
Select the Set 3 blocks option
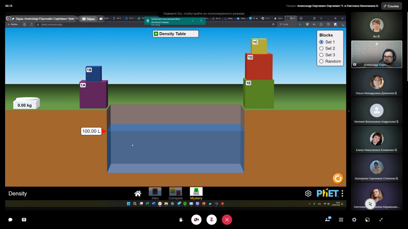pos(327,55)
